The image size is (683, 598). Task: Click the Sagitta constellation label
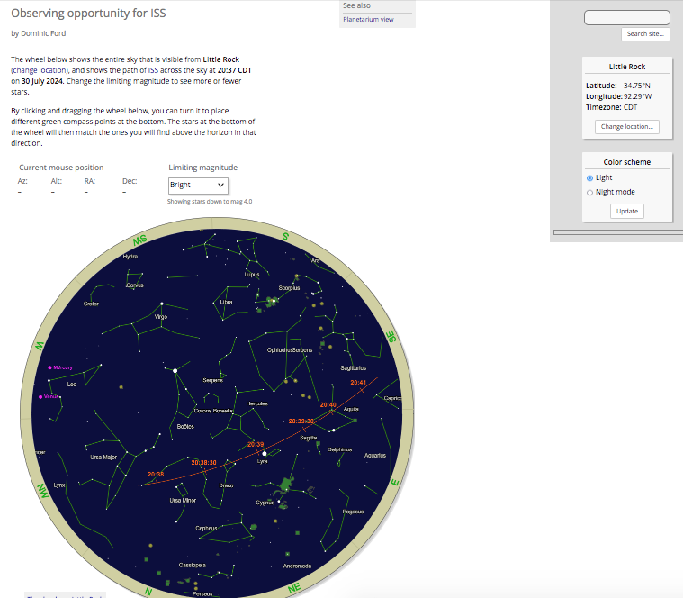[x=309, y=438]
